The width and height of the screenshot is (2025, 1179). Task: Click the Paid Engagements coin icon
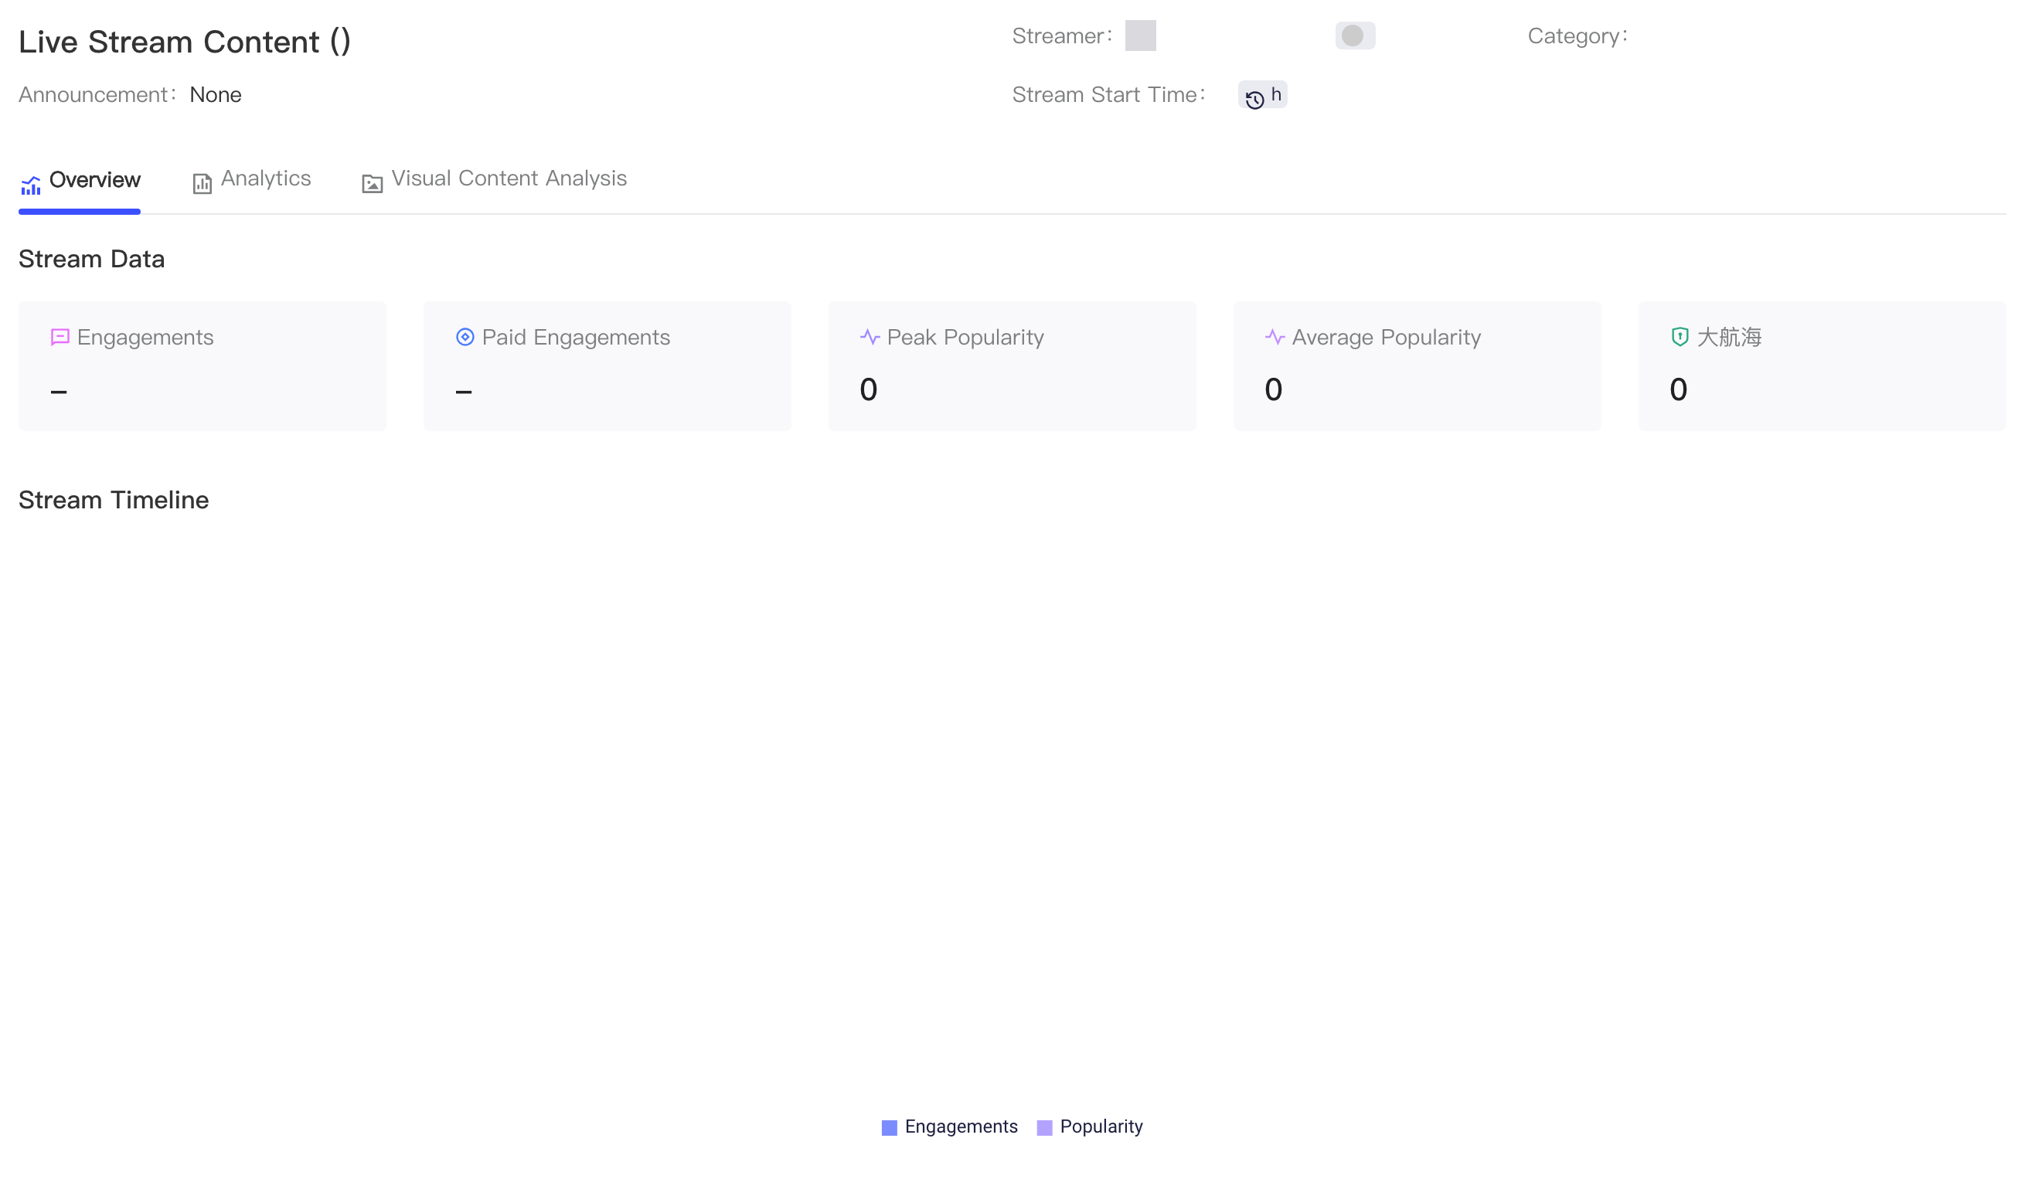pyautogui.click(x=465, y=338)
